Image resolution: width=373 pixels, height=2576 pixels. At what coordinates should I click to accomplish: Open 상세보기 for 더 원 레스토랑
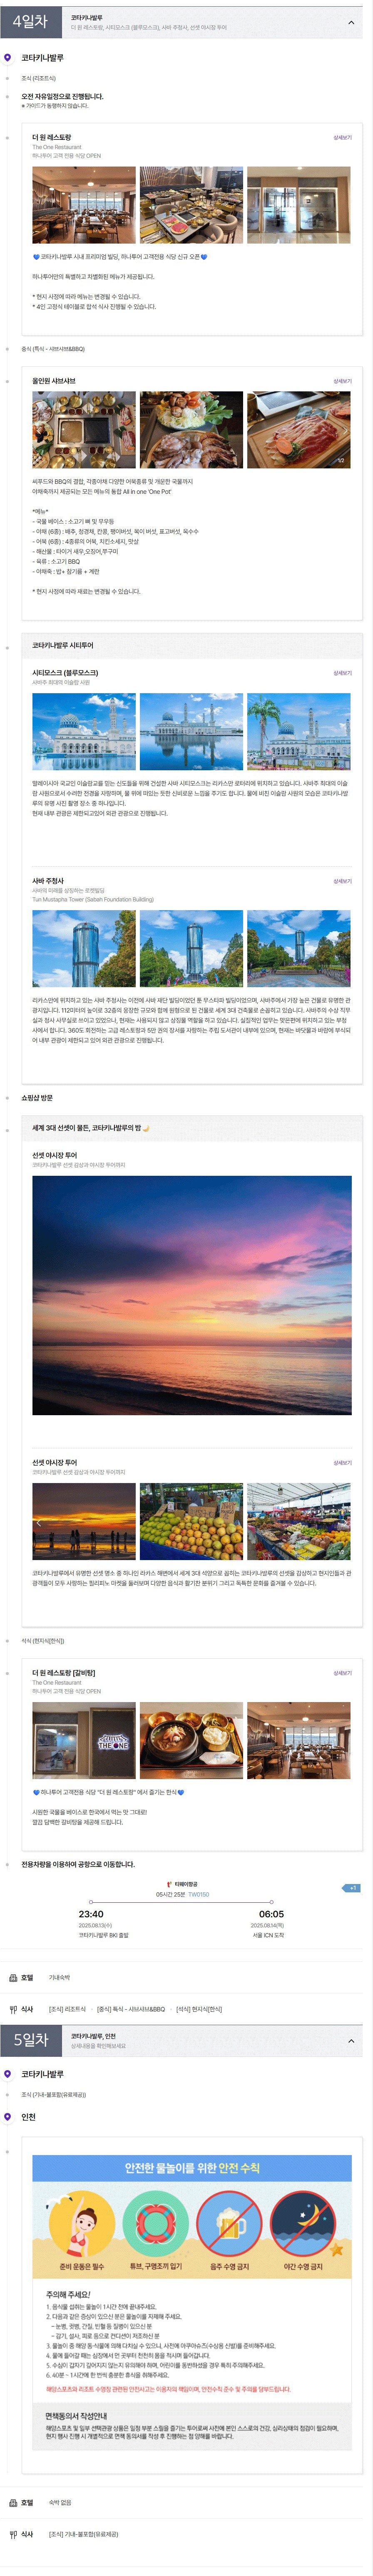coord(342,138)
